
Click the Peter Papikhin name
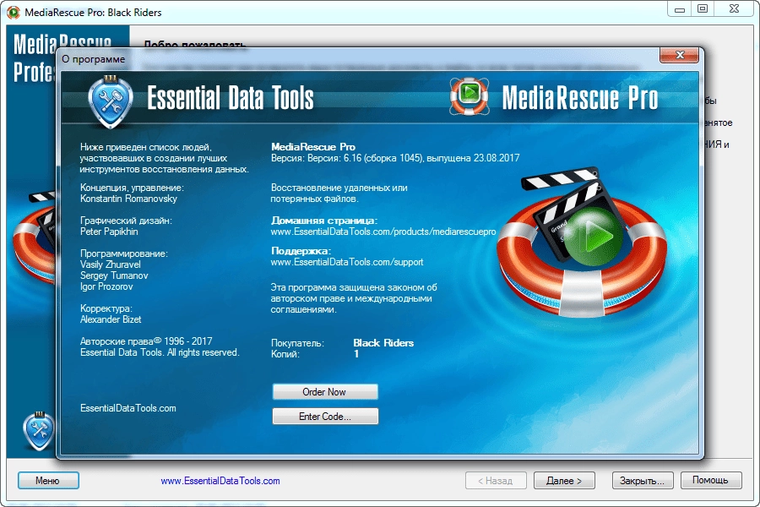coord(109,232)
